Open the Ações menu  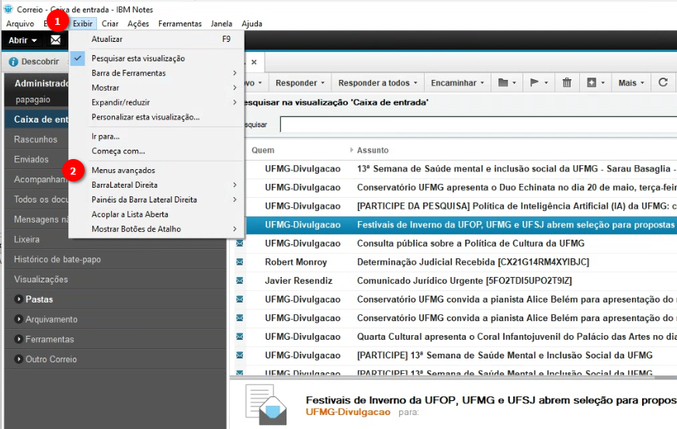click(x=138, y=24)
